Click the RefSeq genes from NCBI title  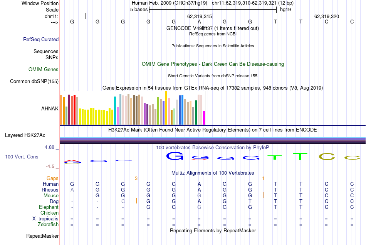click(x=213, y=34)
